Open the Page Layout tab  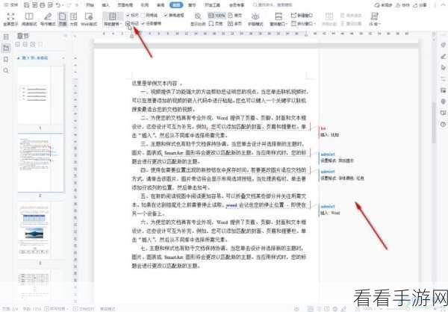pyautogui.click(x=125, y=5)
